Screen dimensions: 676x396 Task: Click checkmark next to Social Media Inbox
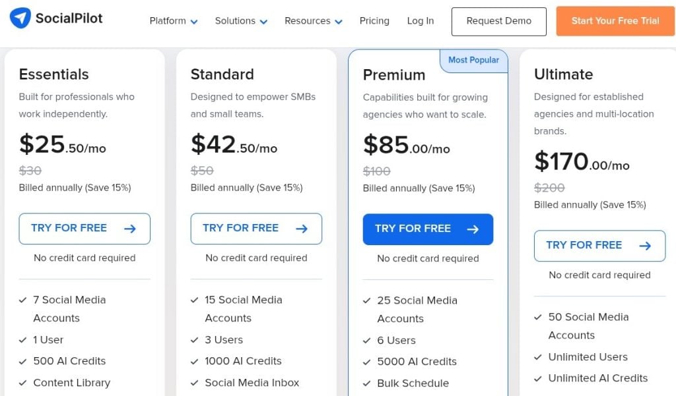point(195,382)
